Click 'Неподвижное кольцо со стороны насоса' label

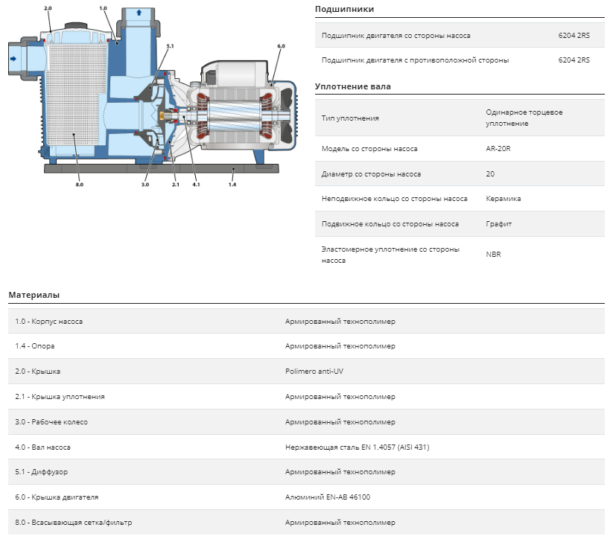tap(394, 199)
